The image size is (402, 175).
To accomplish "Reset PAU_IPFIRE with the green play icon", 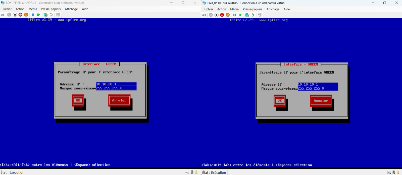I will click(x=240, y=15).
